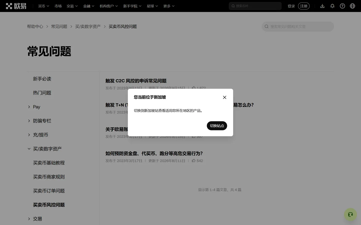The height and width of the screenshot is (225, 361).
Task: Open the customer support headset chat button
Action: coord(350,214)
